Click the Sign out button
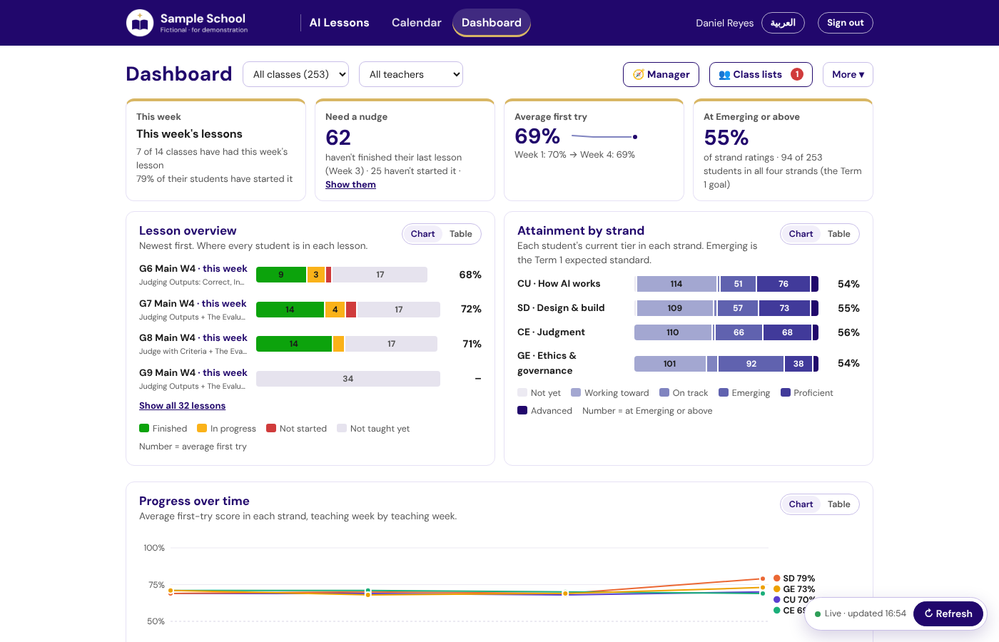The image size is (999, 642). [x=846, y=23]
